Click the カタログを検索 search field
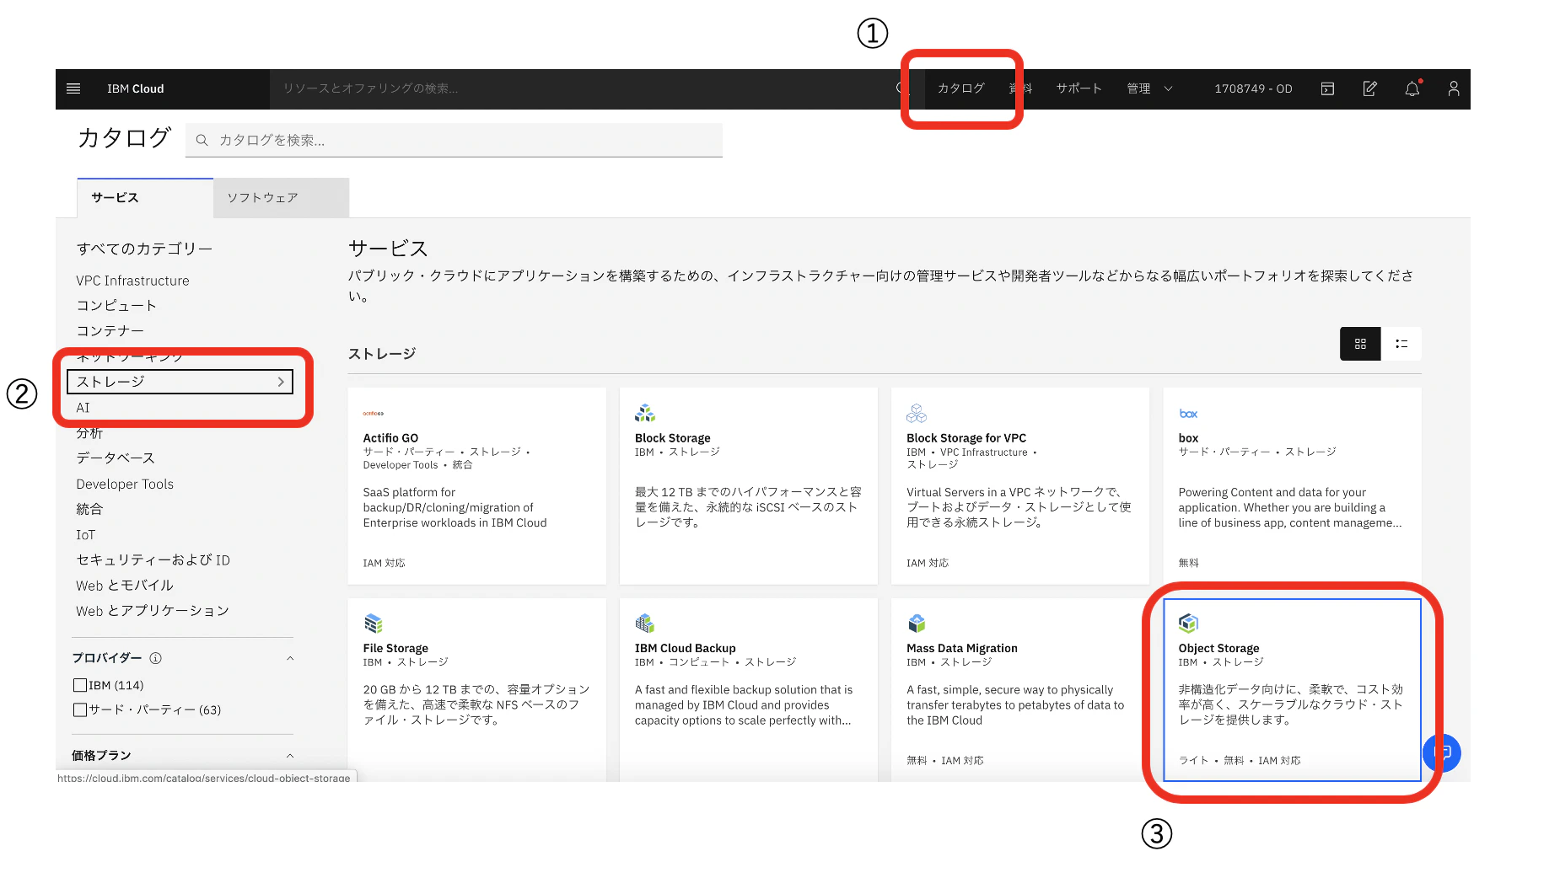The image size is (1560, 878). pos(454,140)
